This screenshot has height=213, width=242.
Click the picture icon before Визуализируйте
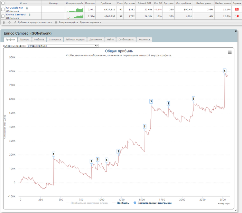[56, 22]
